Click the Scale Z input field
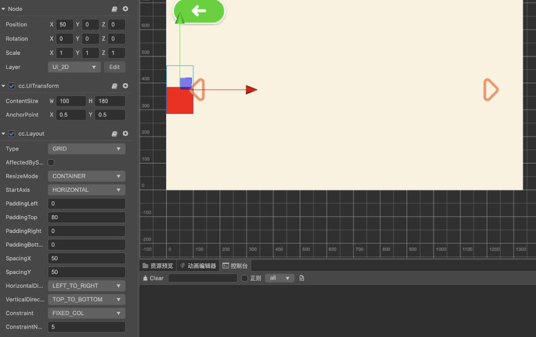 pos(117,53)
